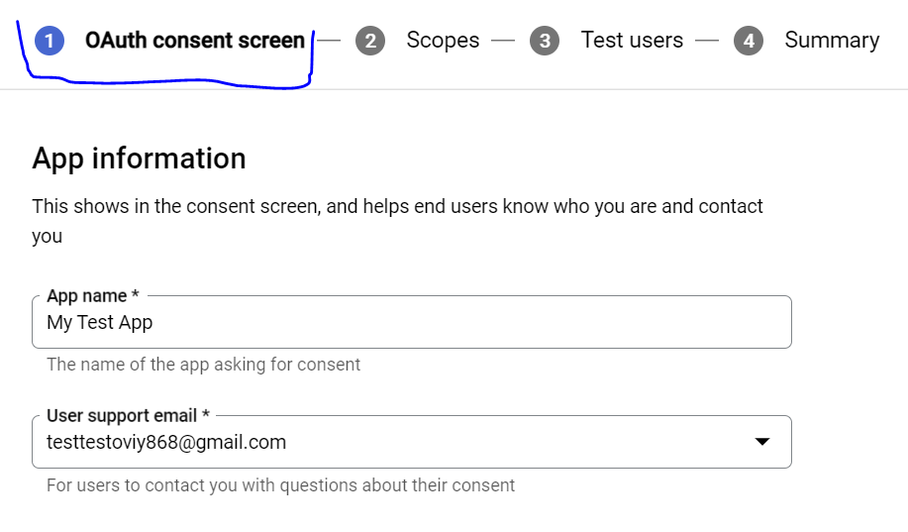Click the helper text about users contacting you
The image size is (908, 532).
tap(280, 485)
